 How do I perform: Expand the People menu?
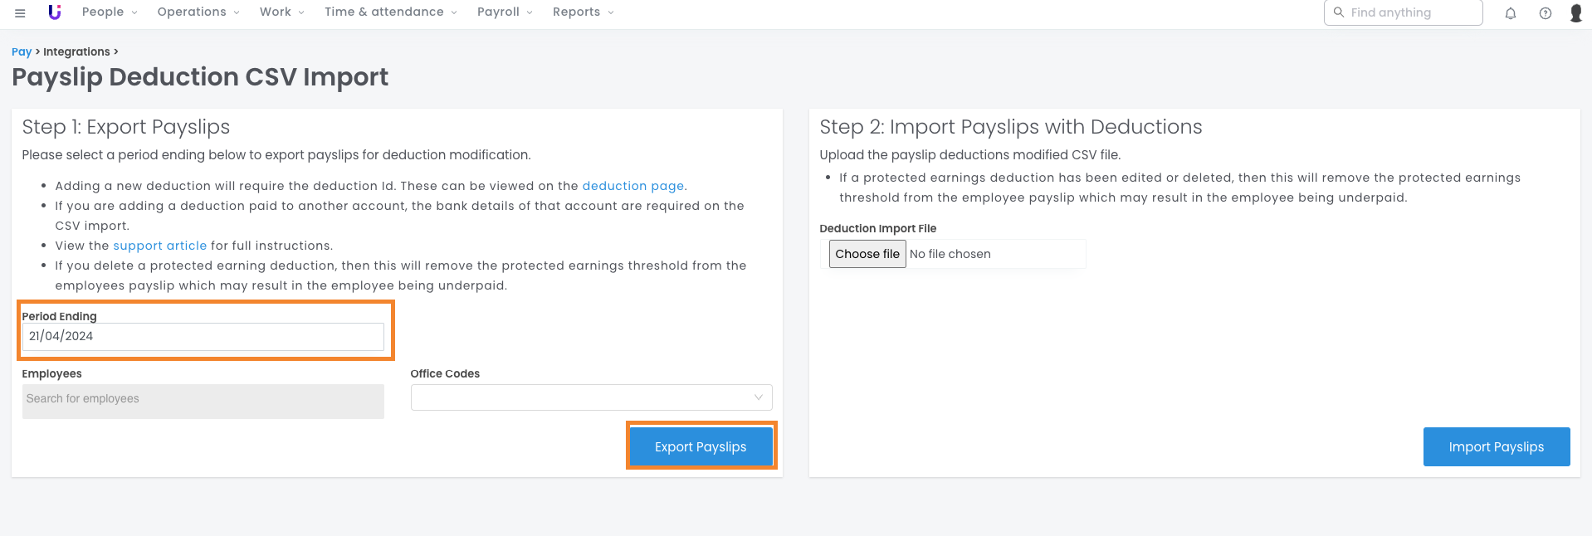pos(110,12)
